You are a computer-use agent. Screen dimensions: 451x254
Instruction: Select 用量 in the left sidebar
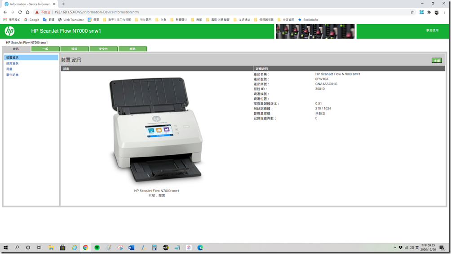click(9, 69)
